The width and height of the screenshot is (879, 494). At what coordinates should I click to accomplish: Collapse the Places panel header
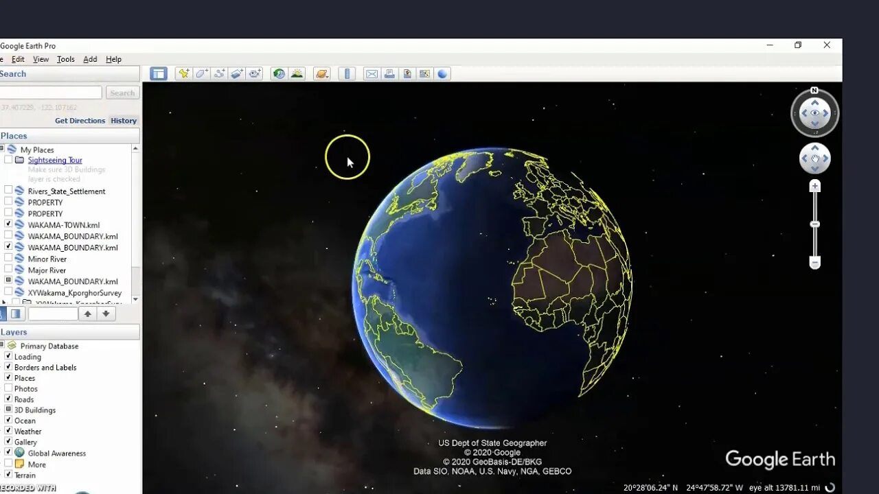point(69,136)
